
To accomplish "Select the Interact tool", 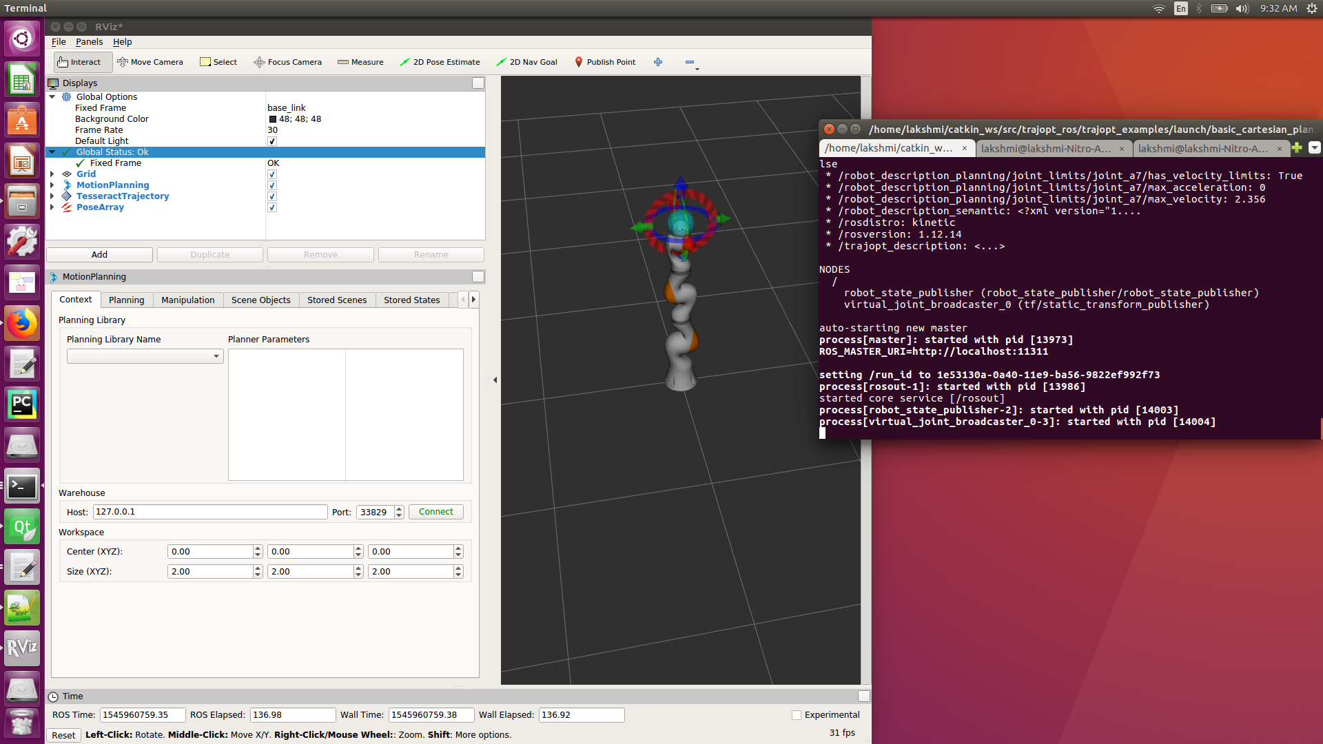I will [x=80, y=62].
